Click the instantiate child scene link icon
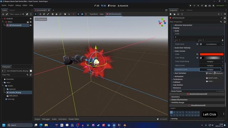This screenshot has height=128, width=228. 7,14
